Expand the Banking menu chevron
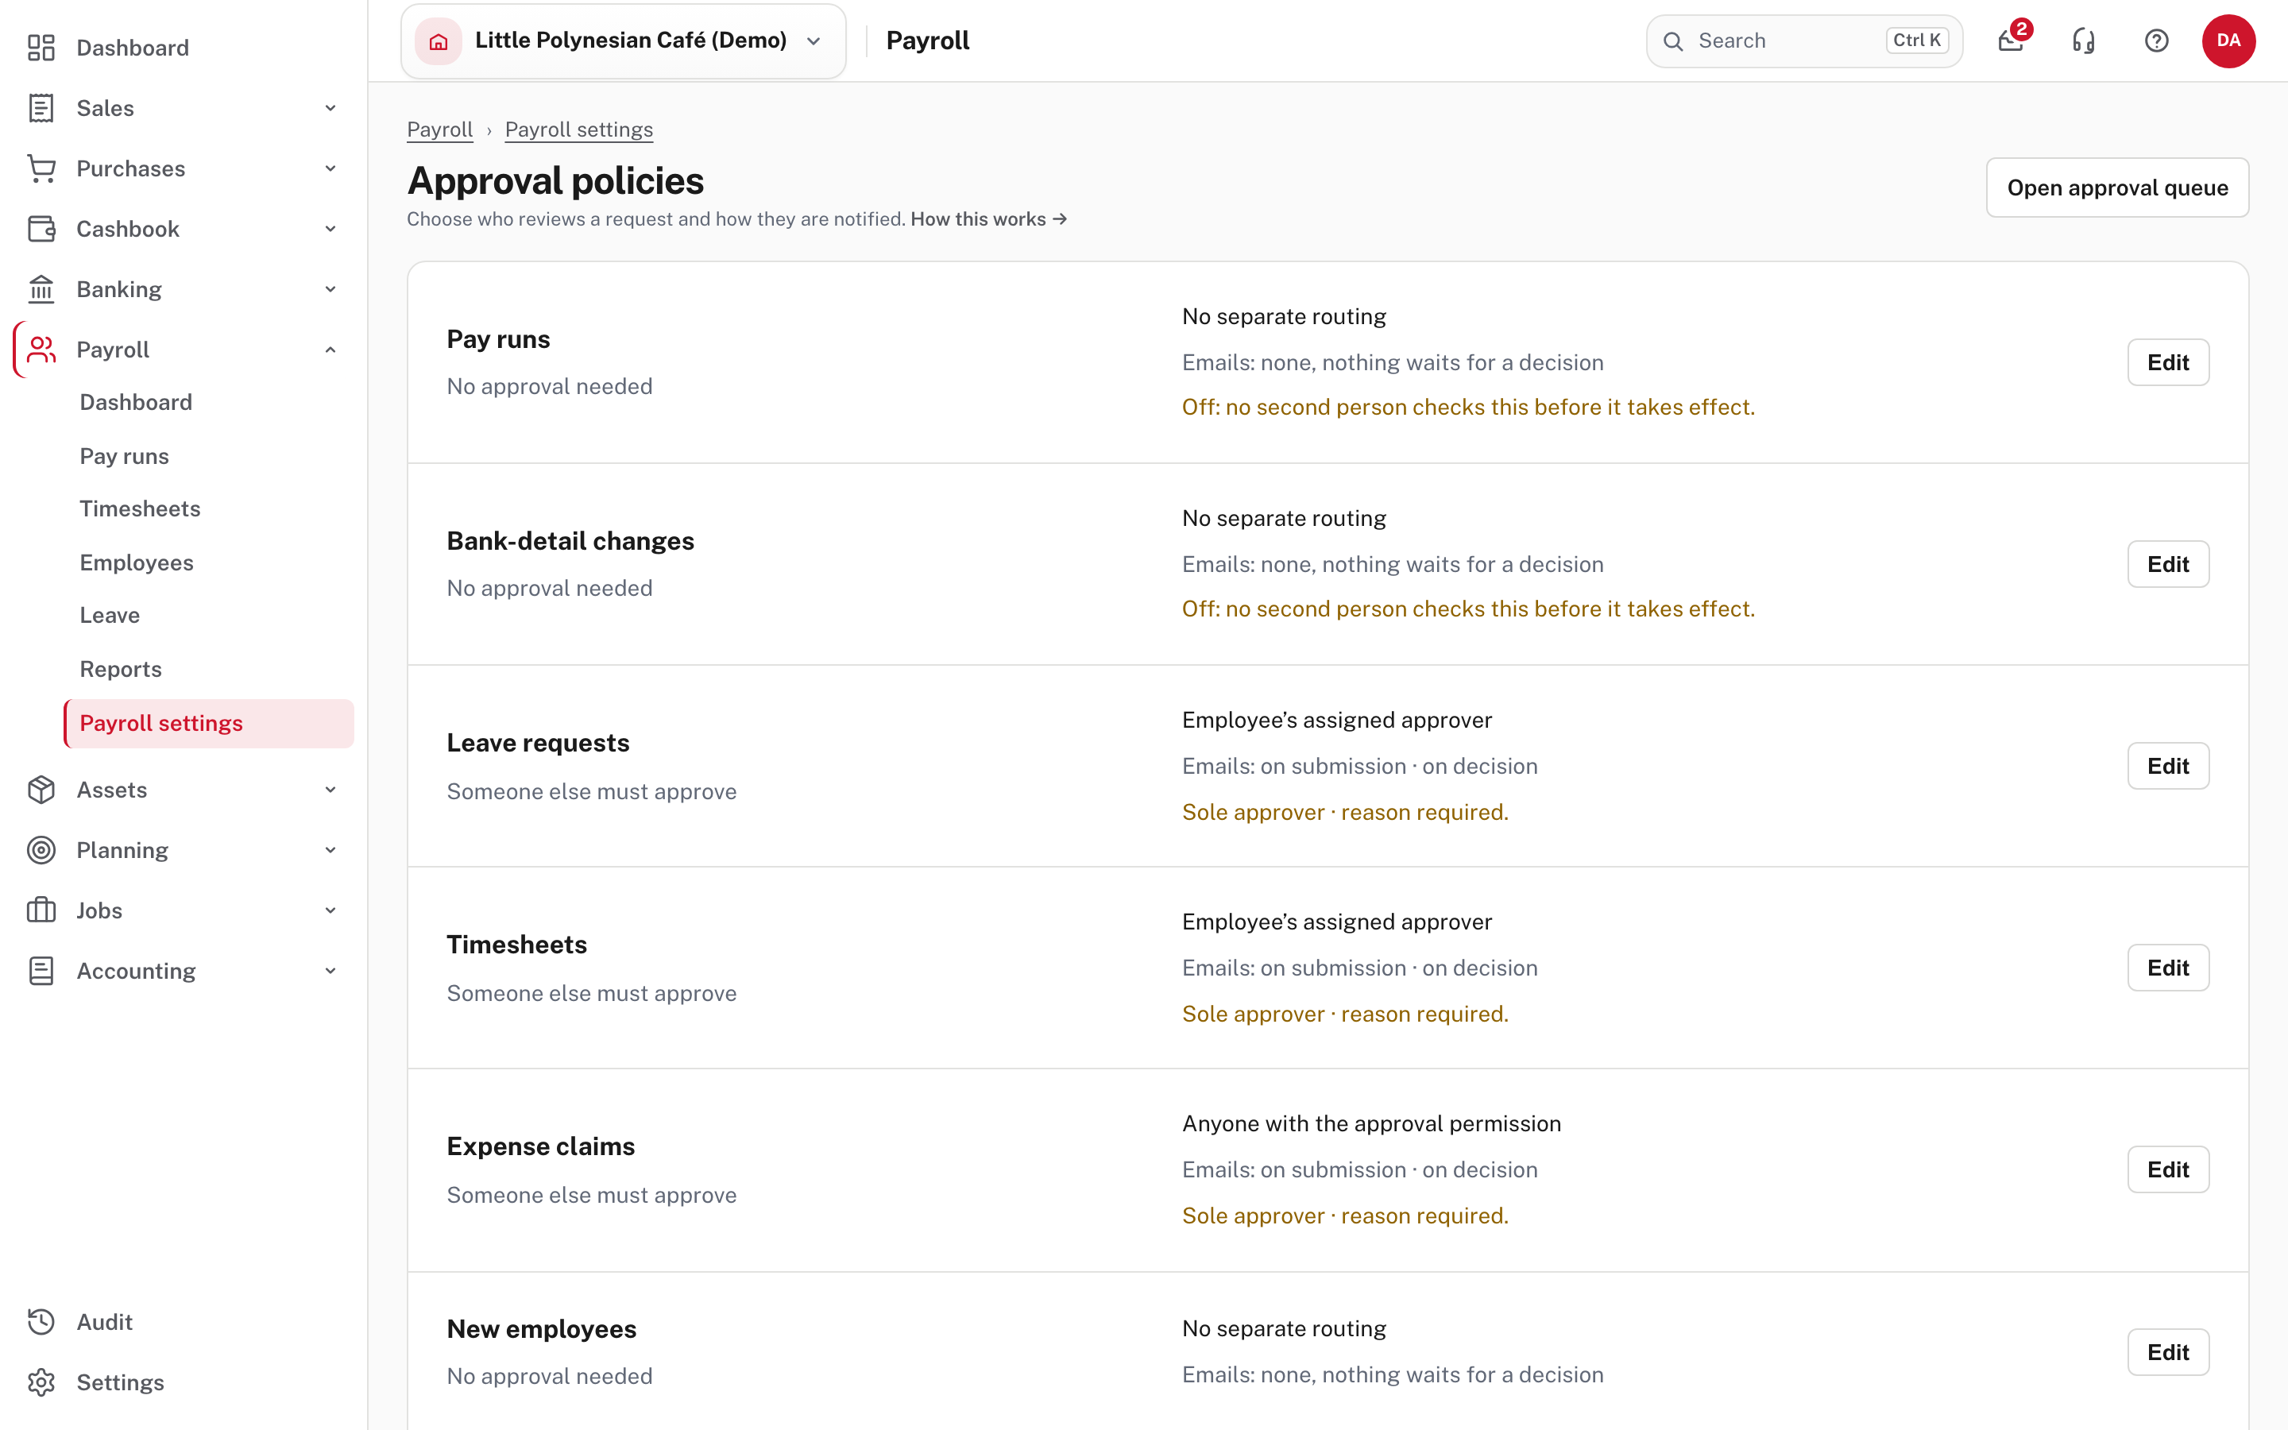Screen dimensions: 2288x1430 [330, 289]
